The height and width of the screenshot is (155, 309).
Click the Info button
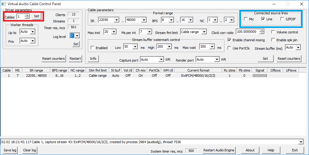pyautogui.click(x=93, y=59)
